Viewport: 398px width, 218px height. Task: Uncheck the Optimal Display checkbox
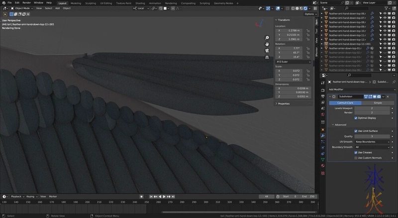[x=356, y=118]
